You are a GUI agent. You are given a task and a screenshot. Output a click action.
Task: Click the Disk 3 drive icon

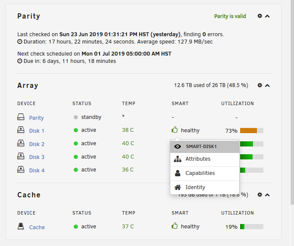[21, 156]
